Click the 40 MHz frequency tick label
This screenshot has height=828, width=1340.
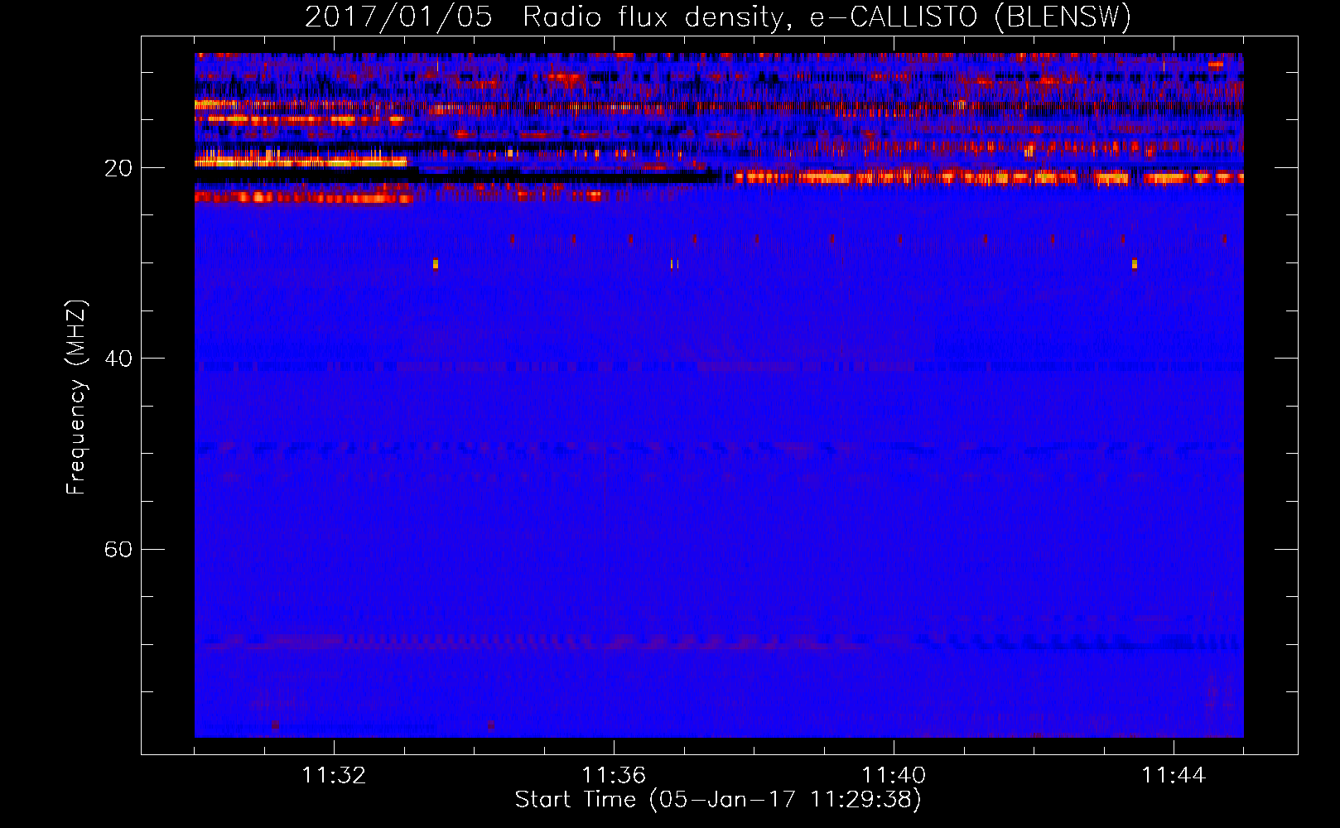[118, 359]
